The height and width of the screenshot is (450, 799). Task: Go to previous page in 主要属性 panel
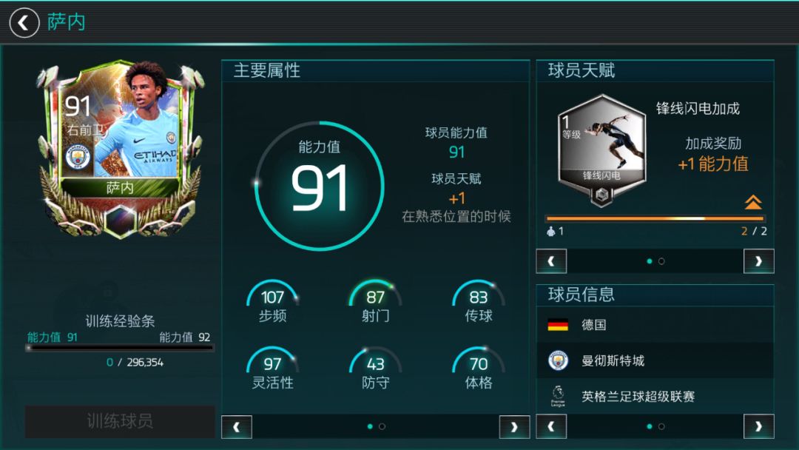click(237, 427)
